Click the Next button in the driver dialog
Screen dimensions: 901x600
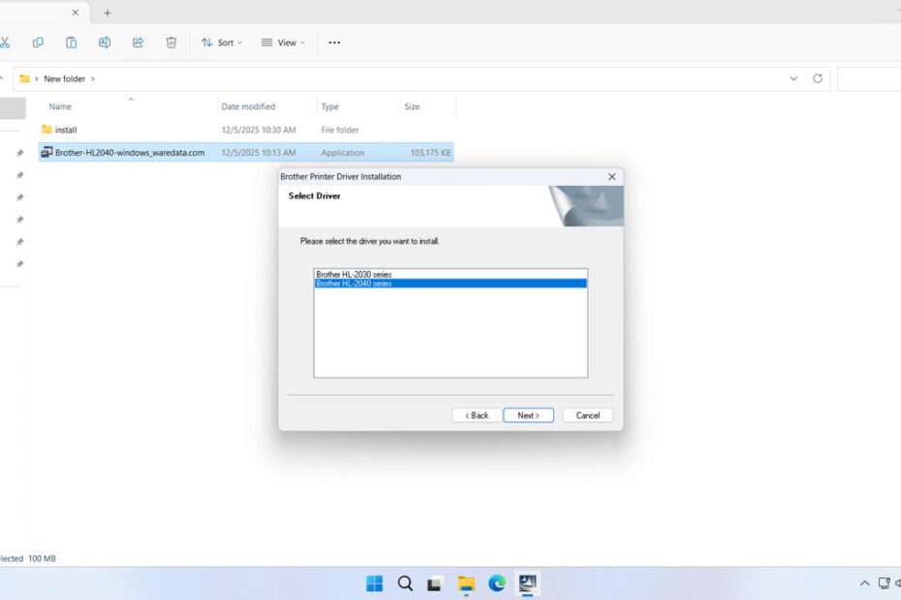(528, 414)
